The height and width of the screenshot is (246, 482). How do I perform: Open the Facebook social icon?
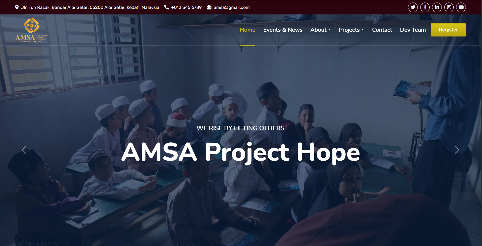click(x=425, y=7)
